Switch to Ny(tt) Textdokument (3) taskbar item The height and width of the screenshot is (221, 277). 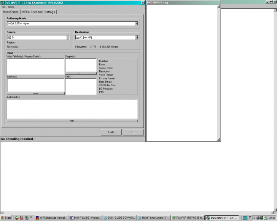click(154, 218)
